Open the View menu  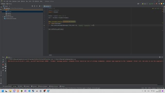coord(10,1)
